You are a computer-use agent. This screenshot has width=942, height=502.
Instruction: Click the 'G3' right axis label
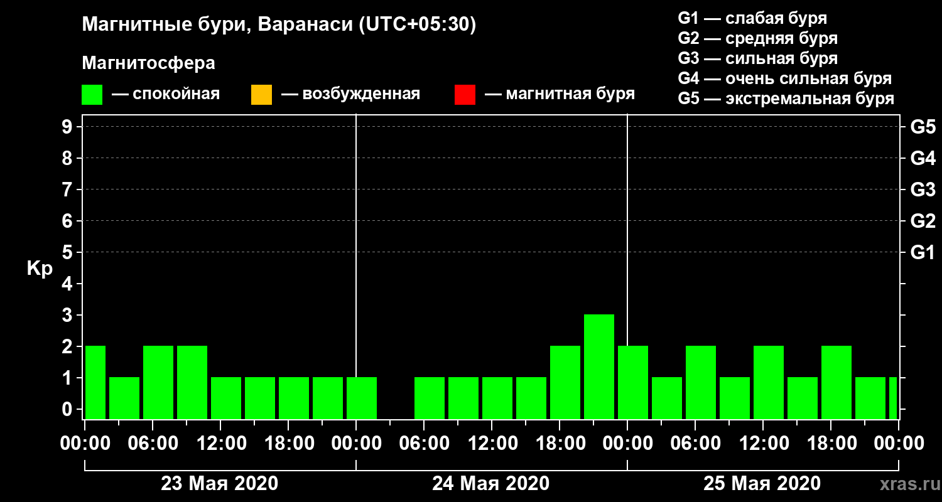coord(923,190)
